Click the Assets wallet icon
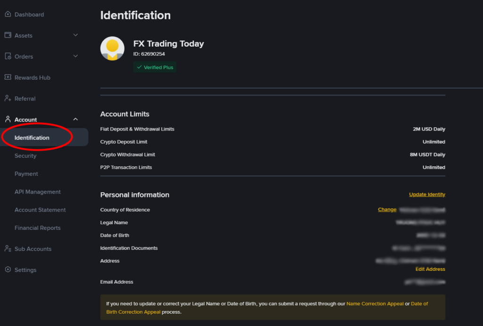The height and width of the screenshot is (326, 483). click(x=8, y=35)
